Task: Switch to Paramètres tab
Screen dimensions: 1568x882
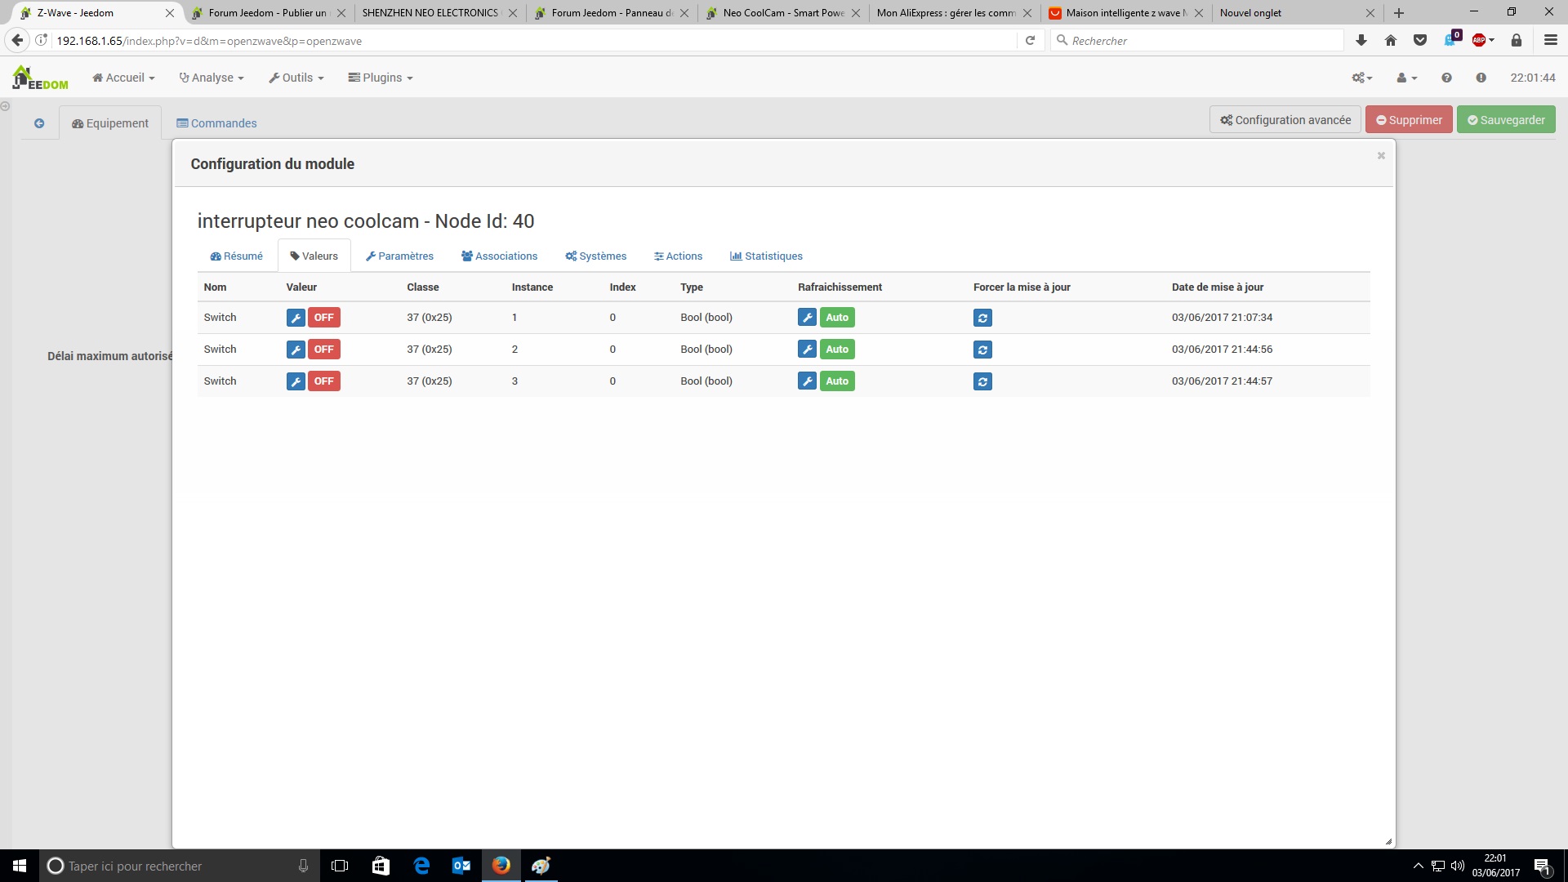Action: pyautogui.click(x=400, y=256)
